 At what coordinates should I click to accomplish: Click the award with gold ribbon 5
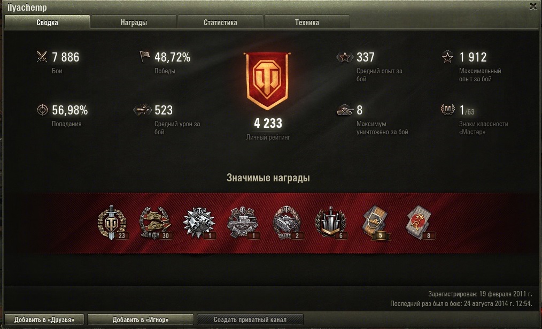376,223
